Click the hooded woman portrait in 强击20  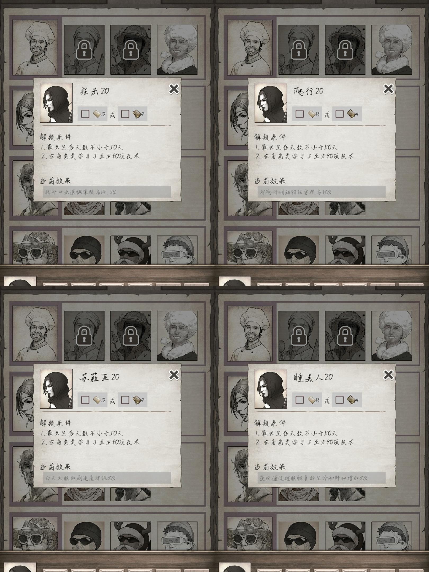point(56,102)
